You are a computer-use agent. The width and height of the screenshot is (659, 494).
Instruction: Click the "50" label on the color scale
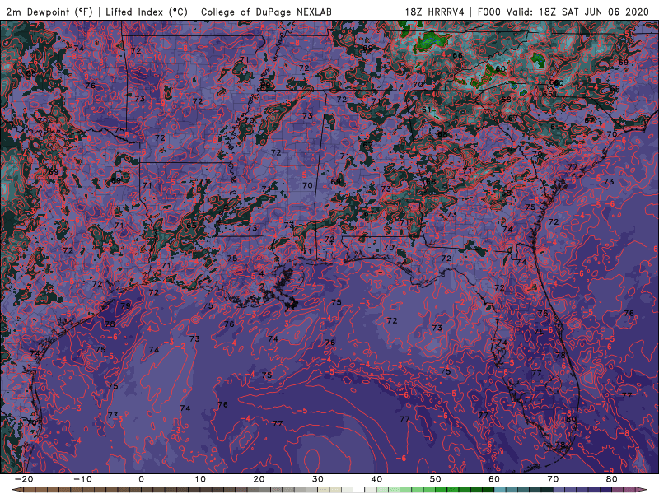(x=436, y=479)
